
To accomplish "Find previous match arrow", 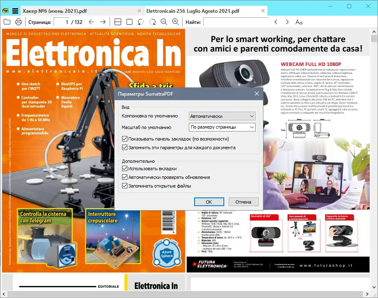I will click(x=275, y=22).
